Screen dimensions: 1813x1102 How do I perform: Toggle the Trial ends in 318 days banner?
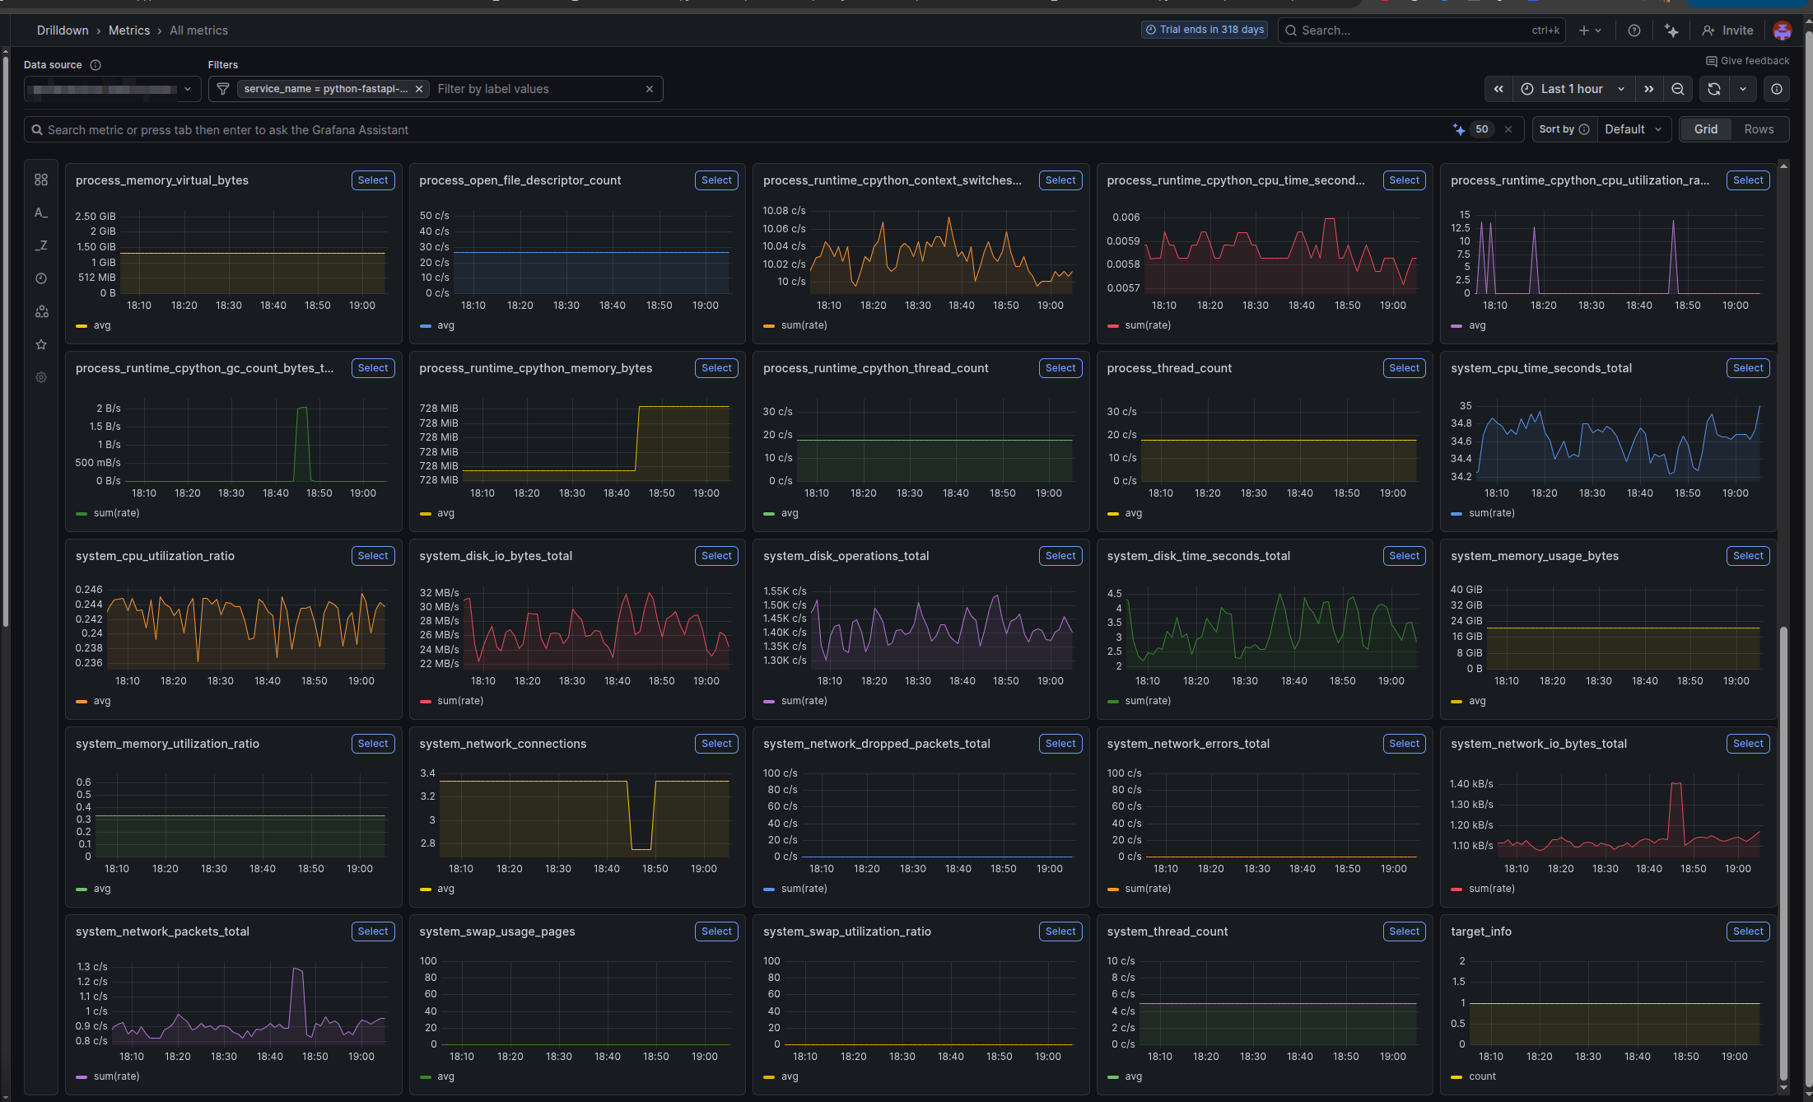1204,30
